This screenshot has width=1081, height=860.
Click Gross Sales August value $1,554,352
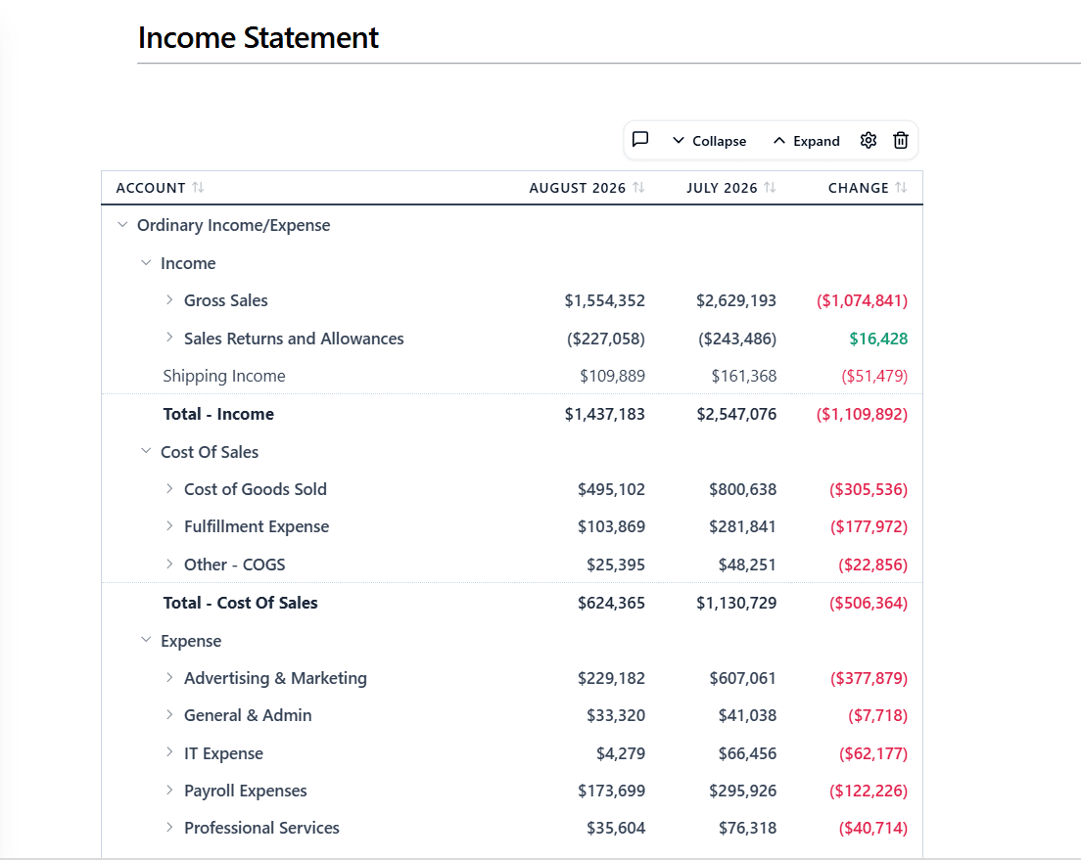point(604,300)
